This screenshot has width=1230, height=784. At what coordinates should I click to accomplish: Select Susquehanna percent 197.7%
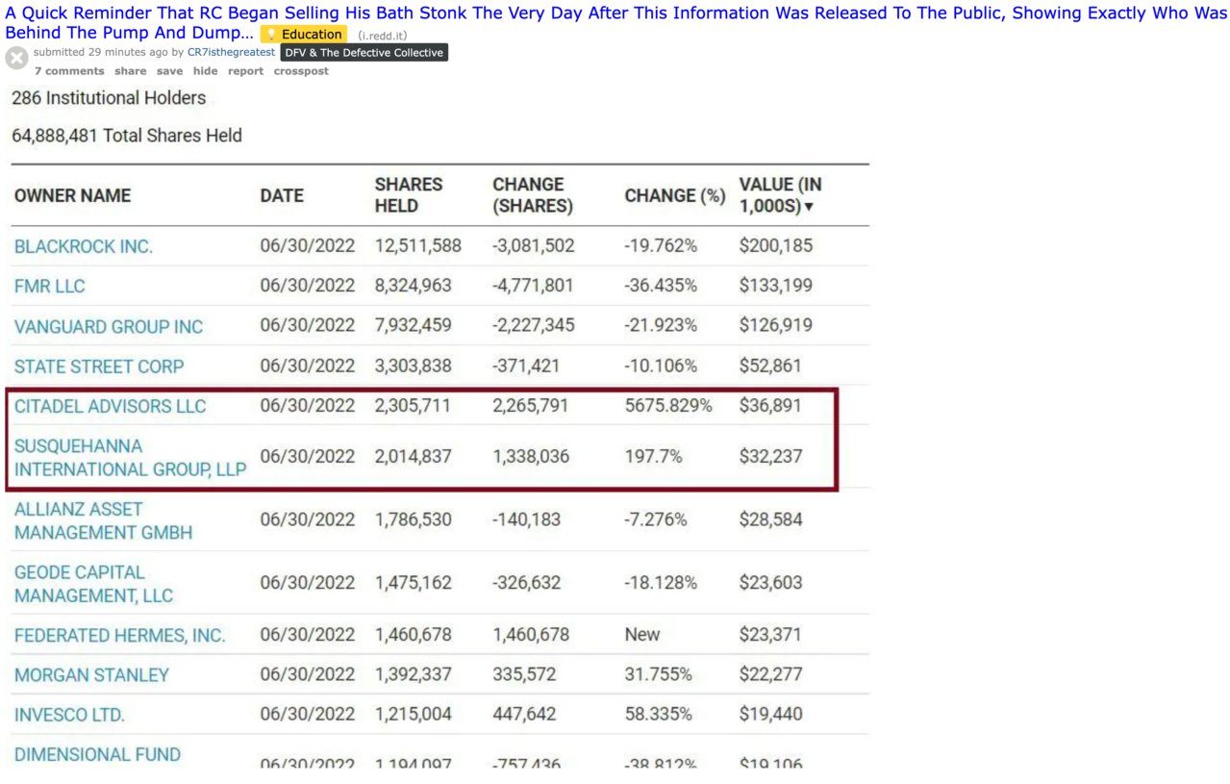tap(653, 457)
